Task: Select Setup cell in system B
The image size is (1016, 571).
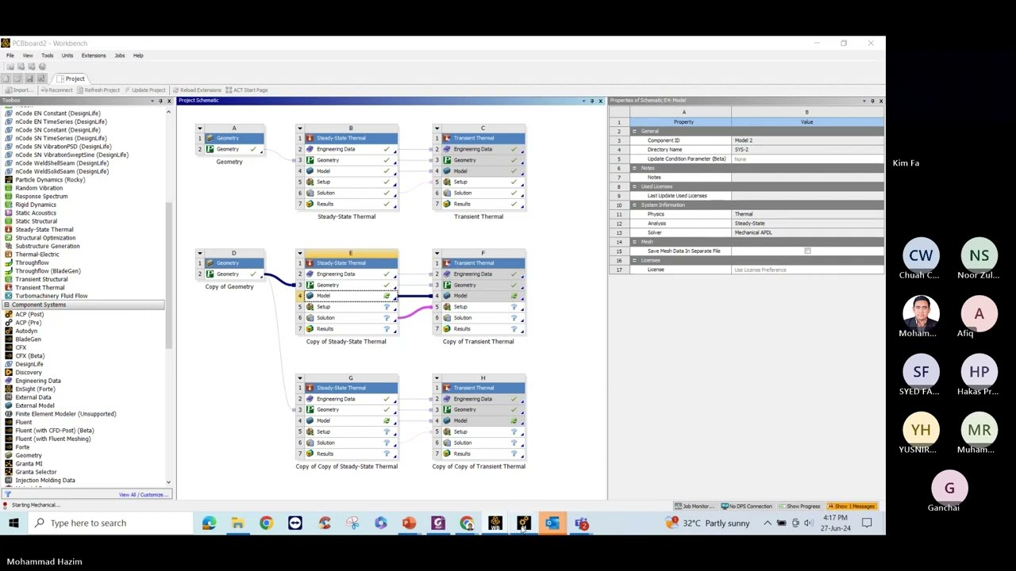Action: [349, 182]
